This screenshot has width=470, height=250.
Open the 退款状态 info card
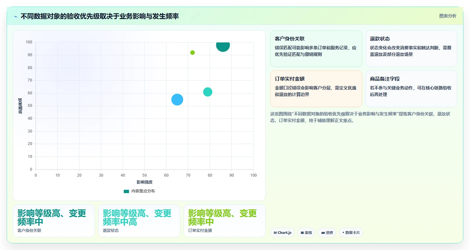[411, 49]
